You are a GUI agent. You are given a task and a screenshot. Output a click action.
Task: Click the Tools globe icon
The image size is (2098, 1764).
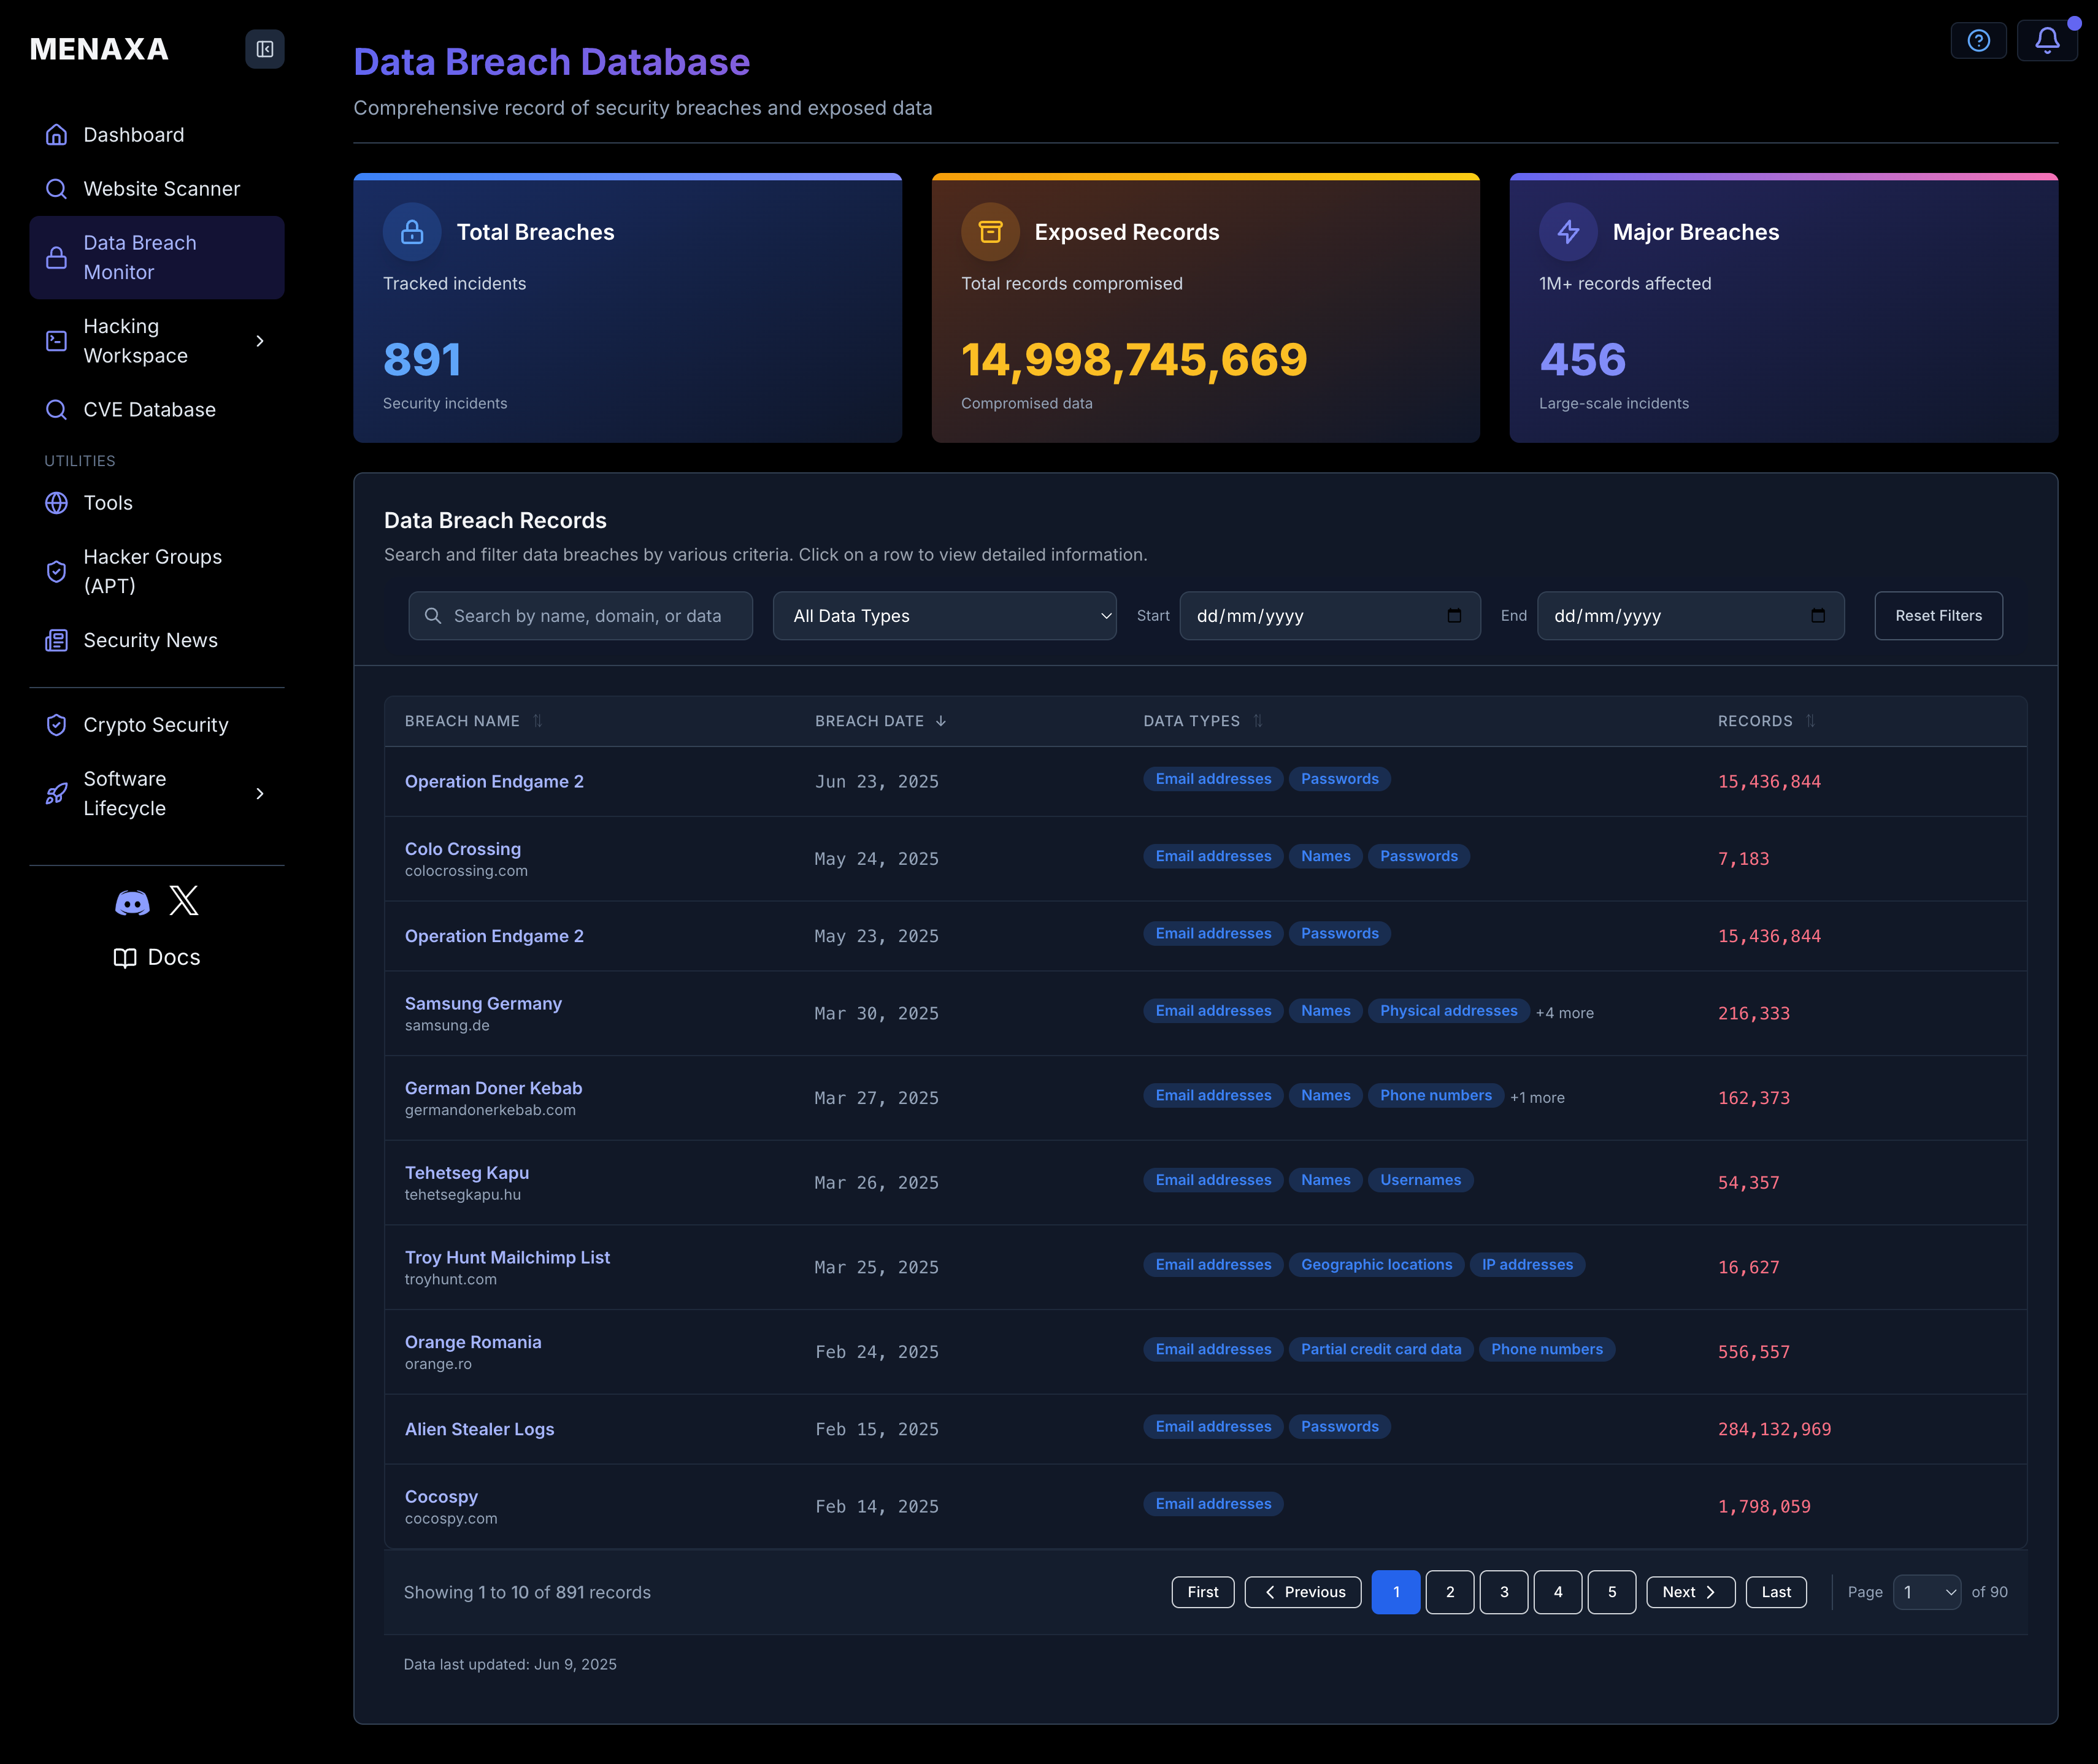coord(57,503)
